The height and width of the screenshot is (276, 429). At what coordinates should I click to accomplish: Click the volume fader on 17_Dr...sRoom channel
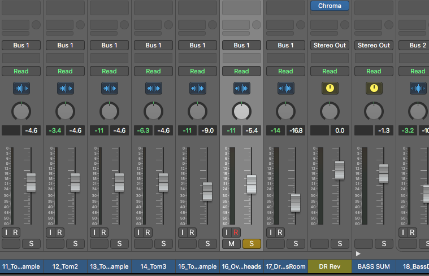(296, 203)
